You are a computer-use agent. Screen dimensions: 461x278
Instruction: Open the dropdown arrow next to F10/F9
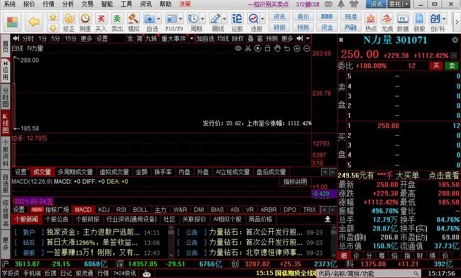click(180, 19)
